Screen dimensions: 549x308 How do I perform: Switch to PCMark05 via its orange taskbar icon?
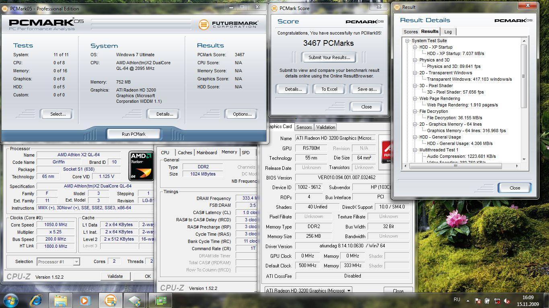110,300
